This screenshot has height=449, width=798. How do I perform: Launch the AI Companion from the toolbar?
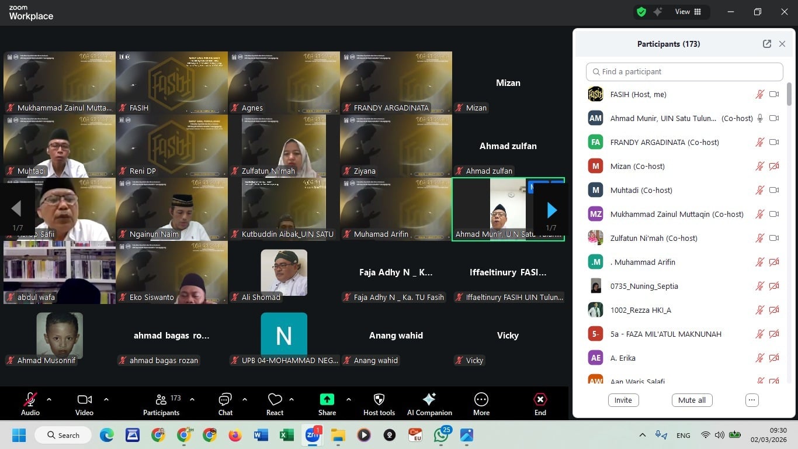point(429,404)
